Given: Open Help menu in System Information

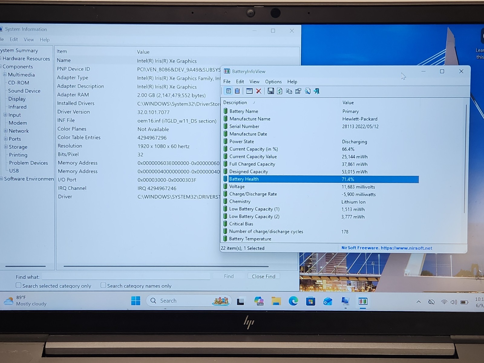Looking at the screenshot, I should [44, 40].
